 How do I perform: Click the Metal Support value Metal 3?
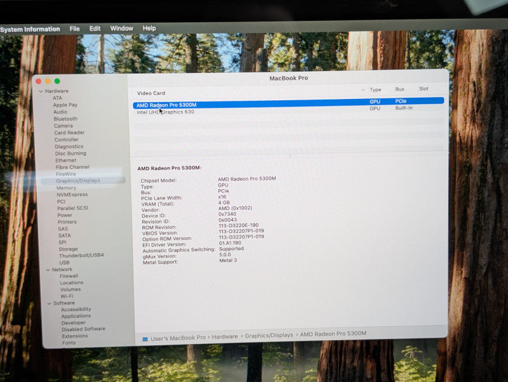228,260
